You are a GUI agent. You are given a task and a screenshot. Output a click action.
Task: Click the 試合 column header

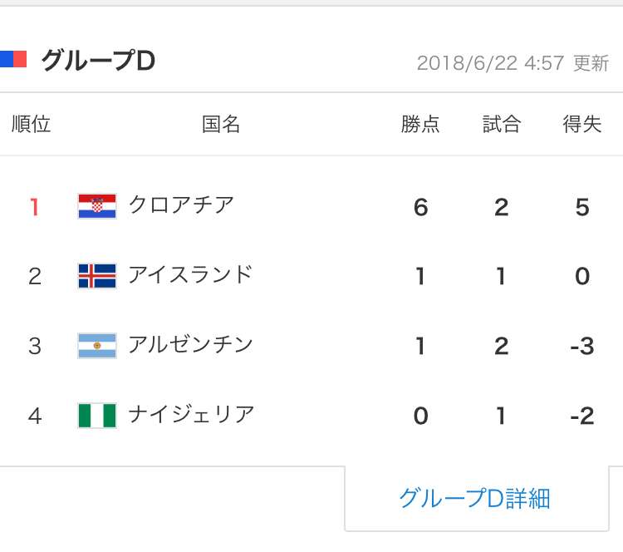(502, 124)
